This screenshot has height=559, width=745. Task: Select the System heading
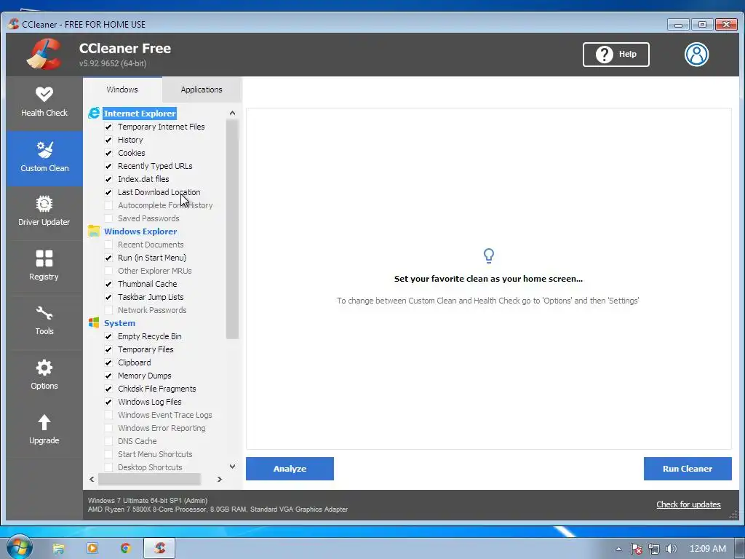[x=120, y=323]
